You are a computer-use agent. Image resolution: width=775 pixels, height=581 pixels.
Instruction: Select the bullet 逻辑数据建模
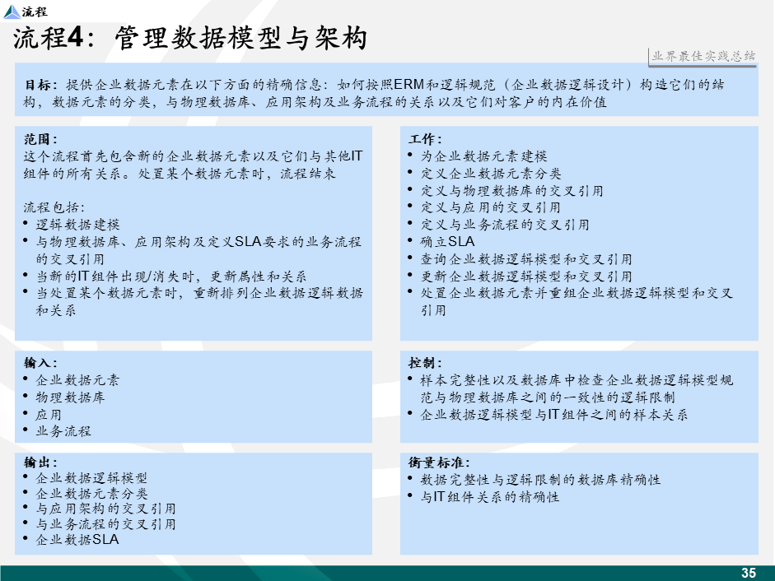click(x=77, y=225)
